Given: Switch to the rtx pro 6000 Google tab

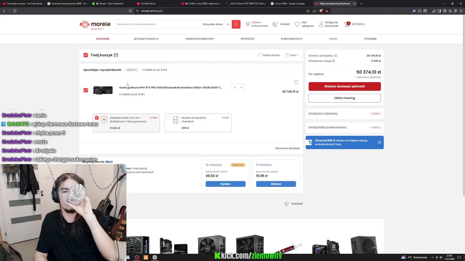Looking at the screenshot, I should click(291, 4).
